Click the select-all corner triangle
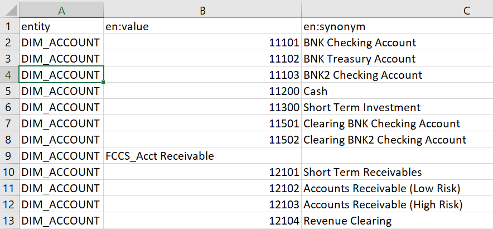This screenshot has width=493, height=229. [x=9, y=9]
